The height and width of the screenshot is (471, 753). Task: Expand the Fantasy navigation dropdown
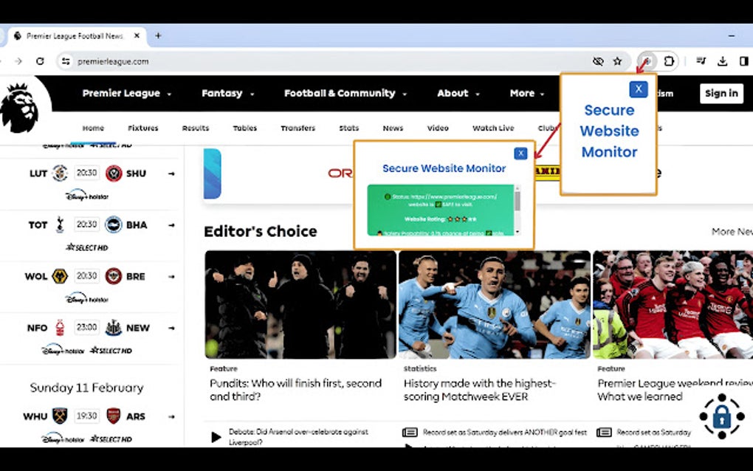coord(227,94)
